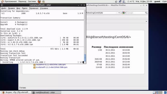This screenshot has width=167, height=94.
Task: Click the Размер column header
Action: 96,47
